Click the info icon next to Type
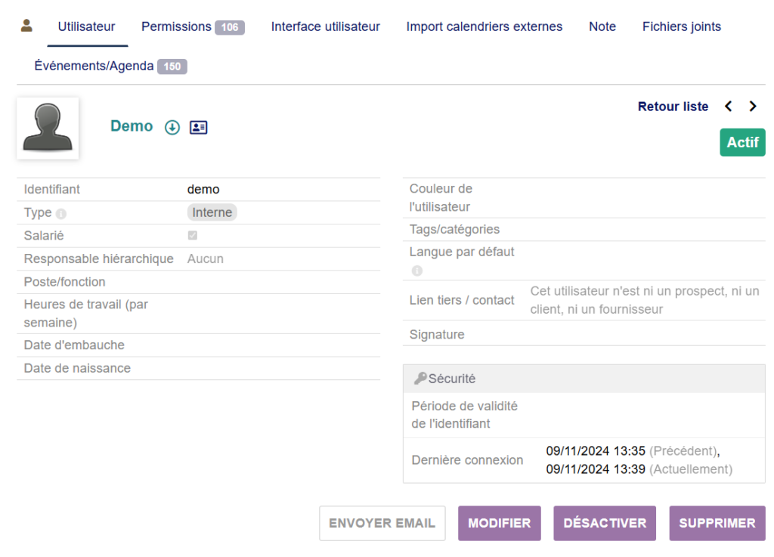This screenshot has height=557, width=774. (x=61, y=214)
